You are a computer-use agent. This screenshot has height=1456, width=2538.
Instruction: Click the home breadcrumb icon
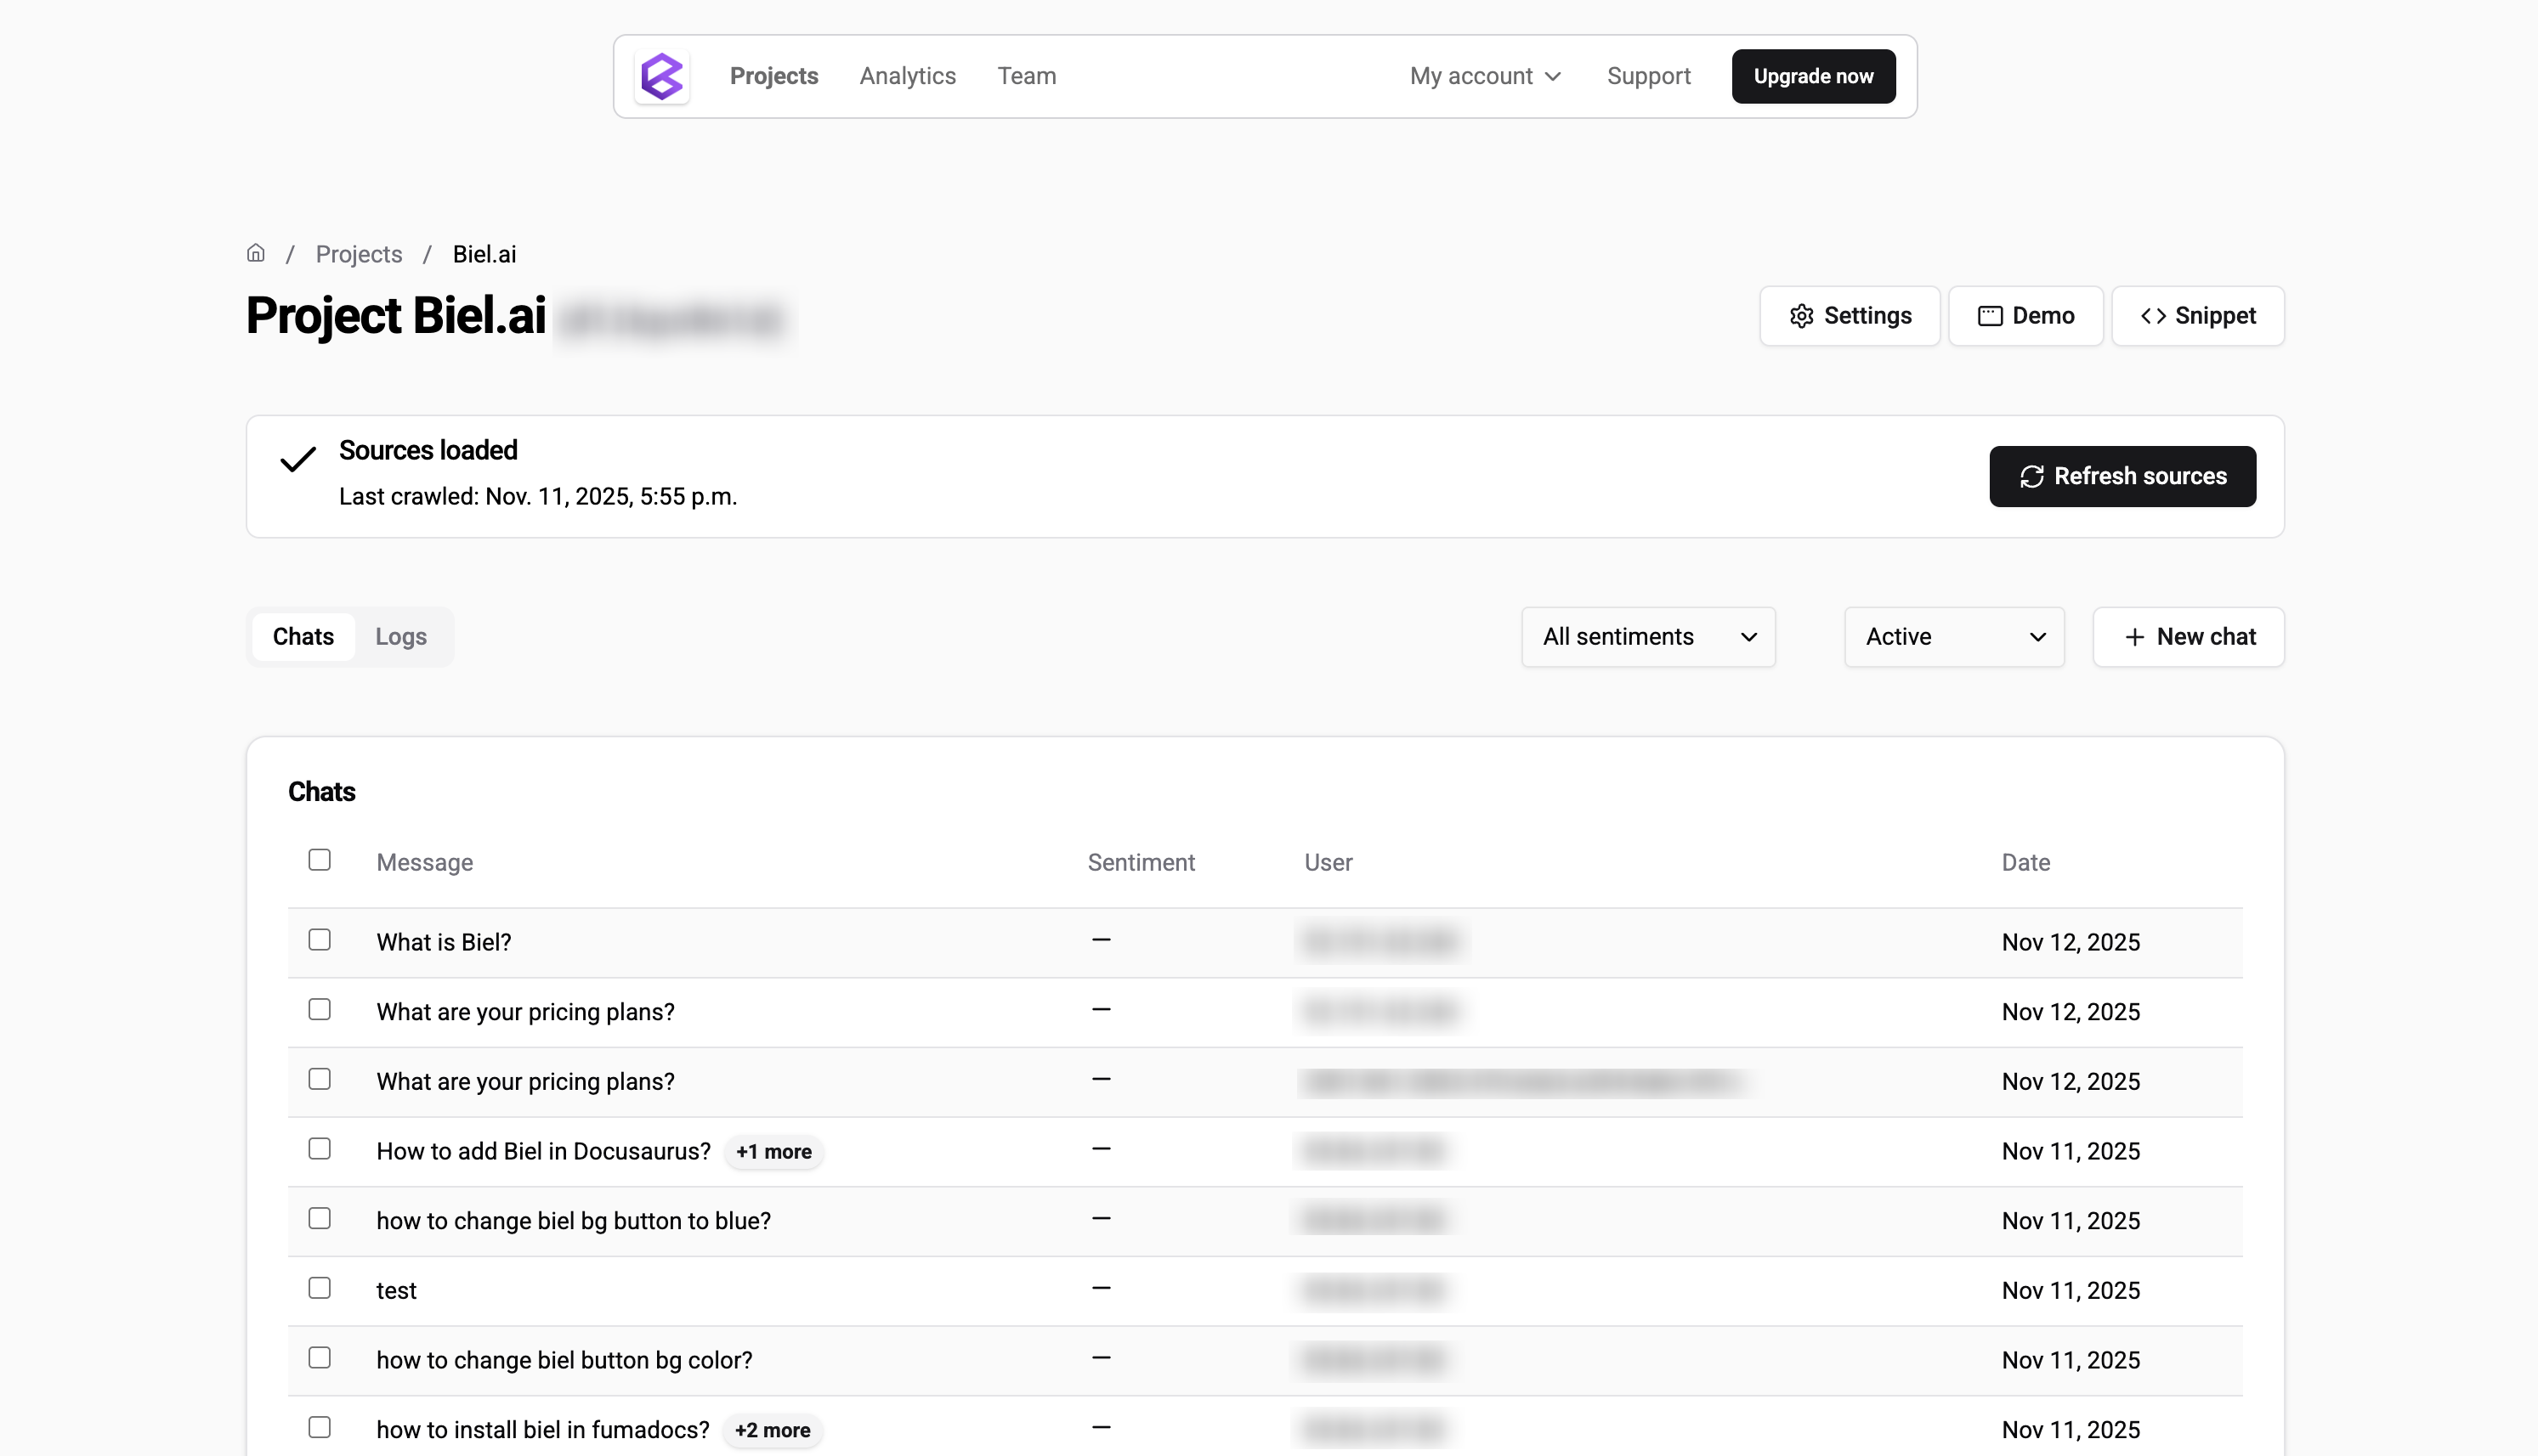coord(256,253)
